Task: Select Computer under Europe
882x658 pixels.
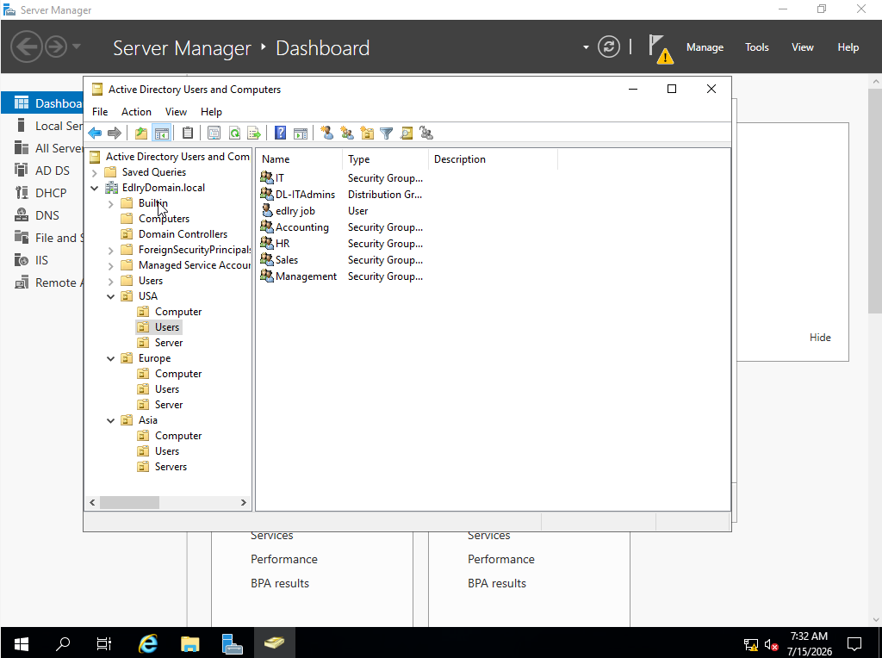Action: point(178,374)
